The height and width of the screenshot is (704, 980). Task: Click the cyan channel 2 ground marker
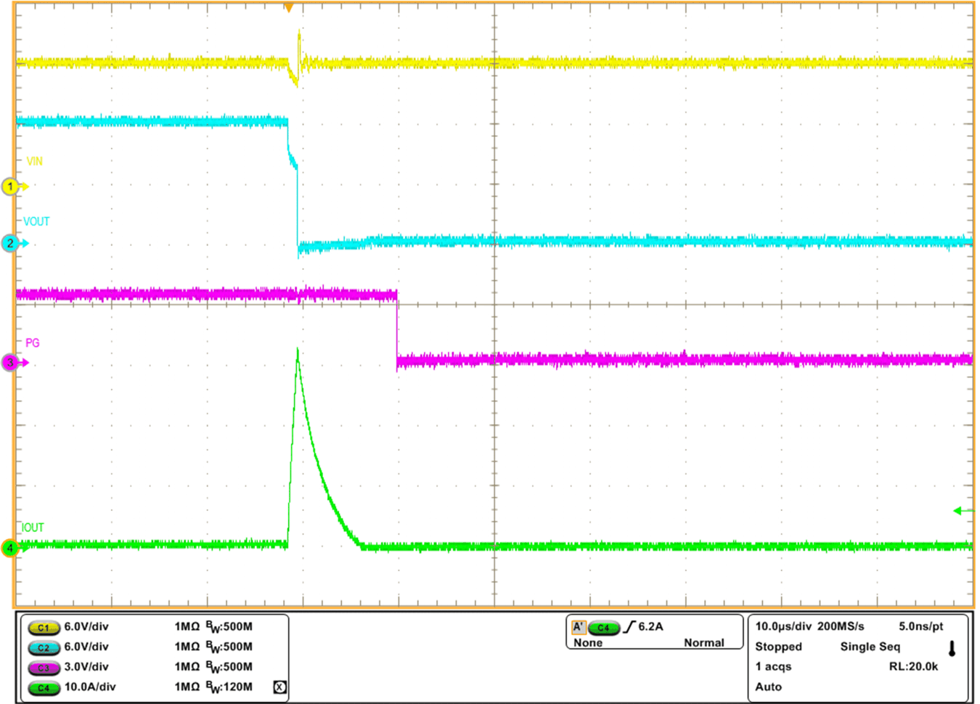[15, 243]
